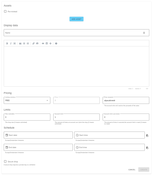
Task: Click the Schedule section heading
Action: pyautogui.click(x=9, y=128)
